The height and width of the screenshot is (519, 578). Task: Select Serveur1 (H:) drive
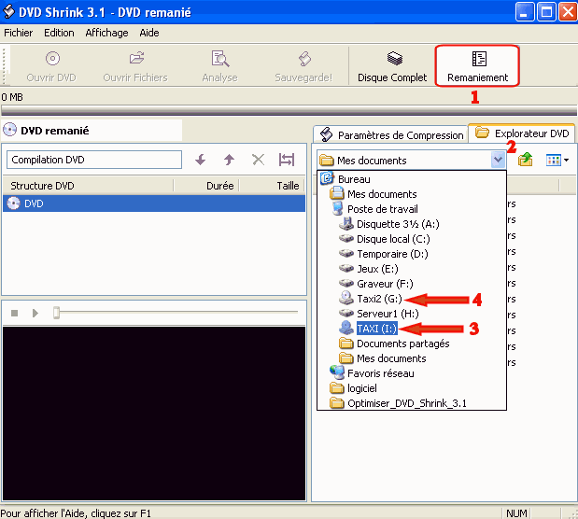click(388, 314)
